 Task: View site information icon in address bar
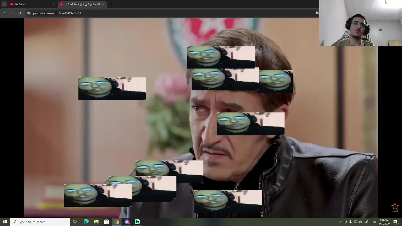tap(29, 13)
